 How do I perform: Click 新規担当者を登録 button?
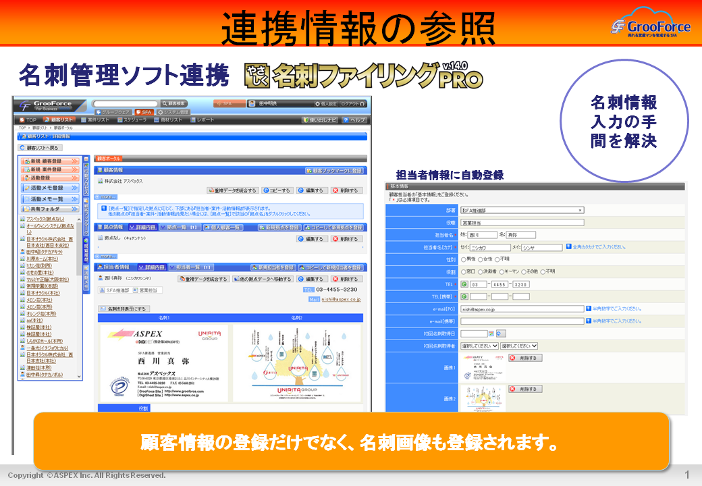tap(273, 267)
